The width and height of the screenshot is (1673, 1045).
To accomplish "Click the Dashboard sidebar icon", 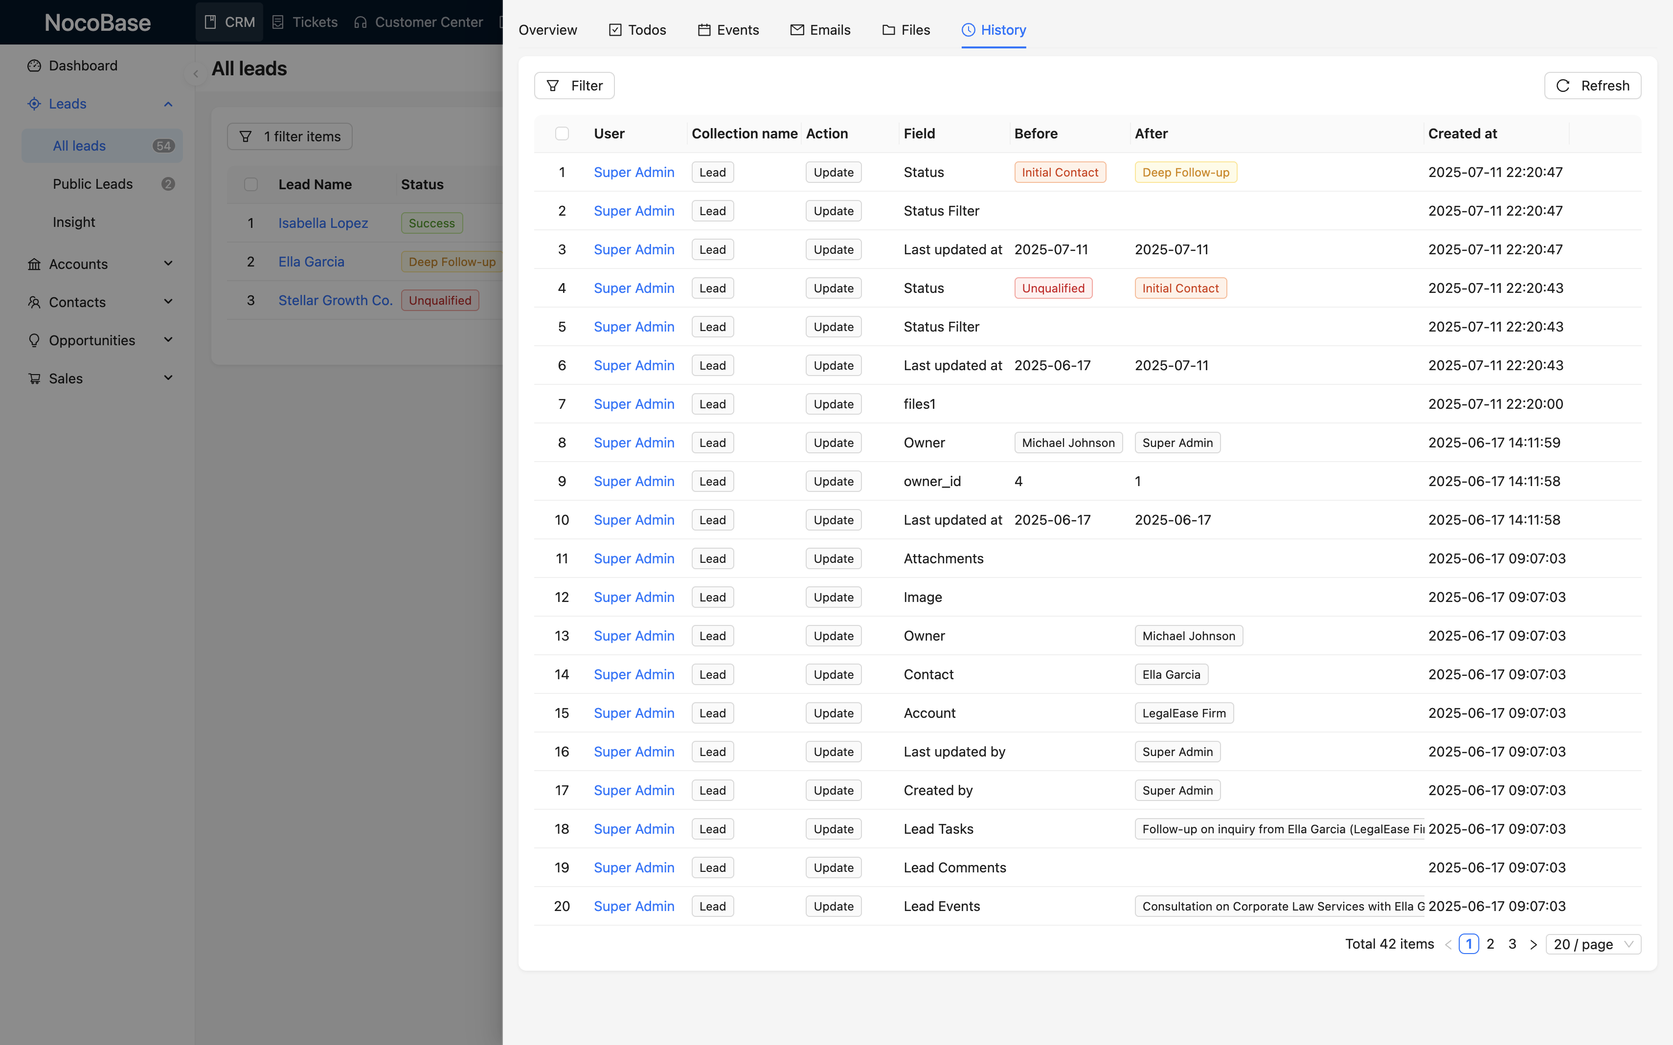I will (x=35, y=65).
